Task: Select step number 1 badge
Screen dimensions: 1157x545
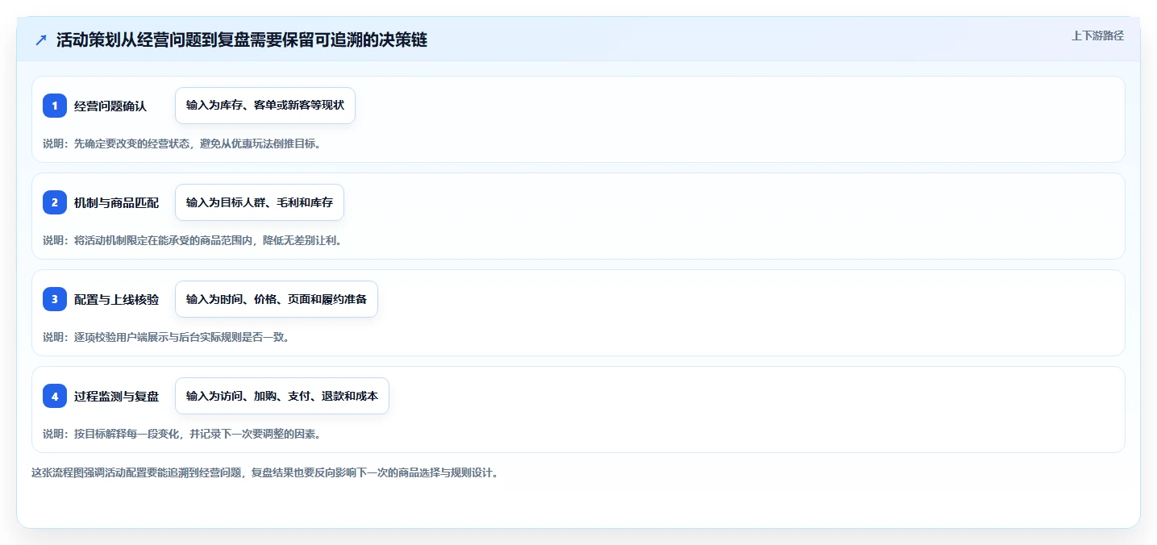Action: pyautogui.click(x=55, y=106)
